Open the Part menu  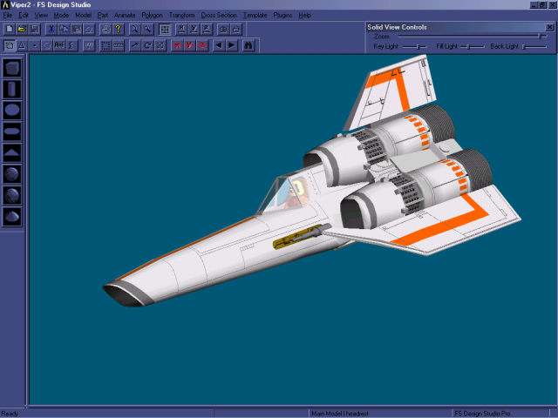click(103, 16)
